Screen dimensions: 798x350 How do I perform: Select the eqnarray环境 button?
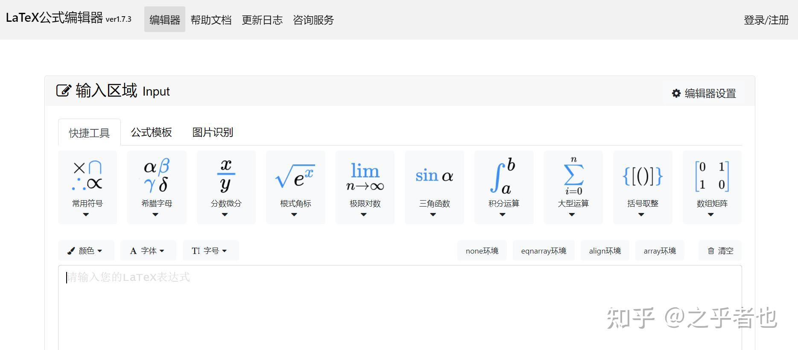(544, 251)
